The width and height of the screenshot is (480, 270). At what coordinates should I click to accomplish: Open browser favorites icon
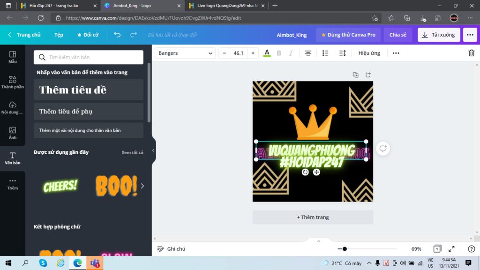[391, 18]
